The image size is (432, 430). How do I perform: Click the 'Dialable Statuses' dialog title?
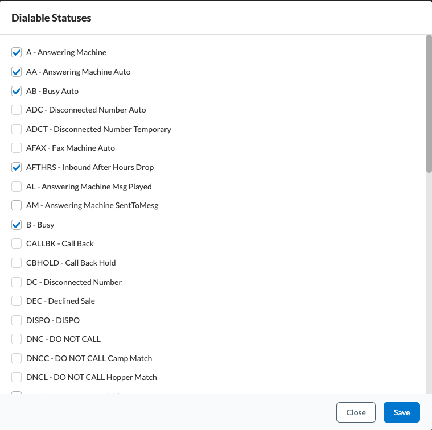pyautogui.click(x=51, y=18)
